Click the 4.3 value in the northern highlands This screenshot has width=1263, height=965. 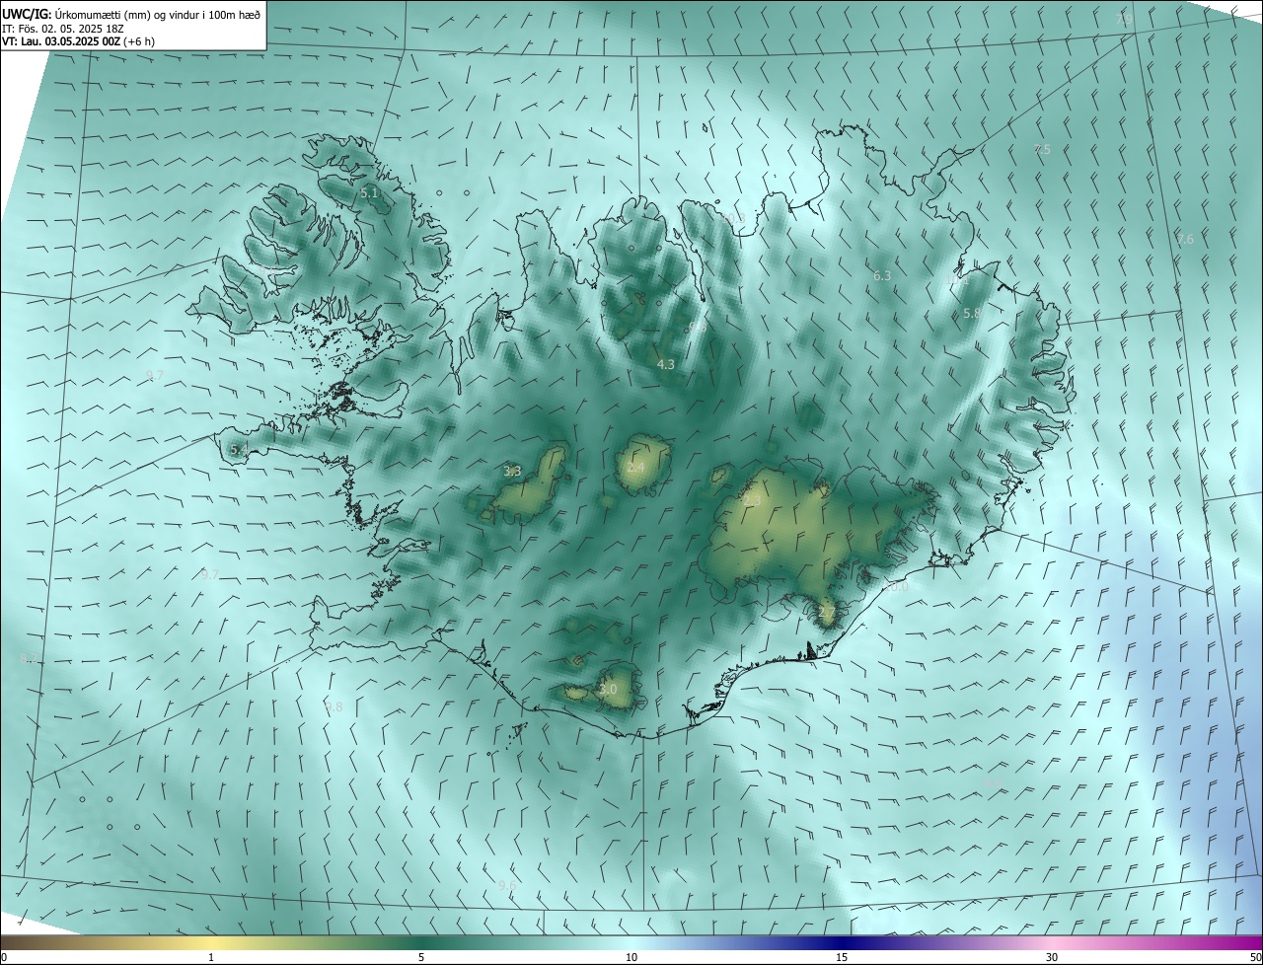[666, 365]
